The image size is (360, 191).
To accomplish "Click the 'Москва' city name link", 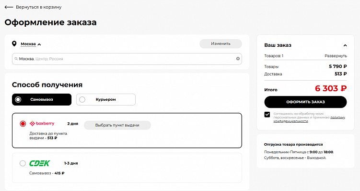I will pos(28,44).
